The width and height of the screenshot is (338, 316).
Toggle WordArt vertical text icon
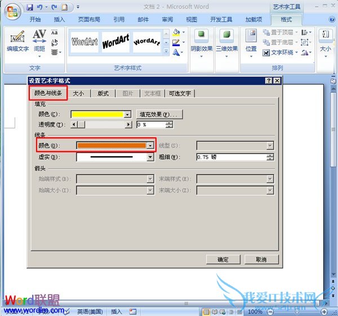(54, 42)
